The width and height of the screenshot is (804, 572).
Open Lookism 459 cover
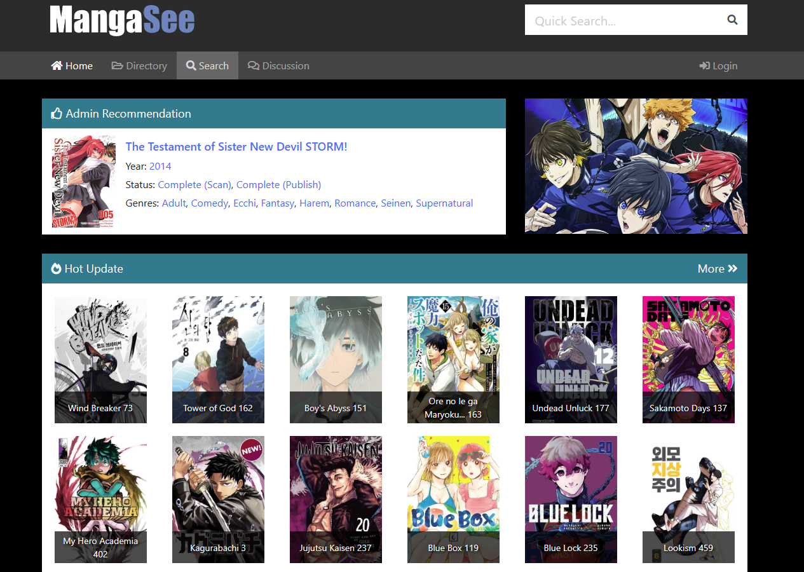coord(688,500)
